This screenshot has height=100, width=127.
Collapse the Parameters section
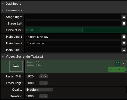[3, 10]
